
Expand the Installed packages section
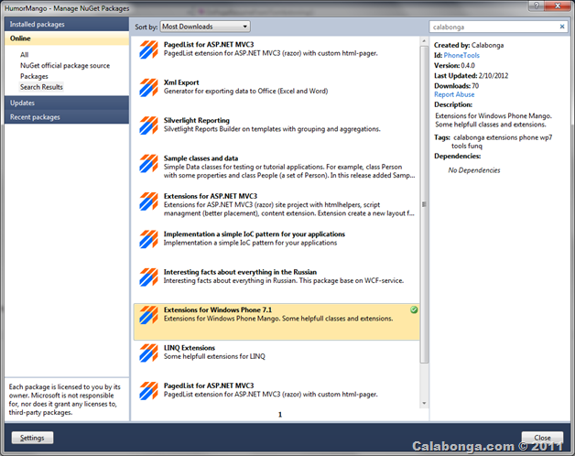tap(67, 24)
